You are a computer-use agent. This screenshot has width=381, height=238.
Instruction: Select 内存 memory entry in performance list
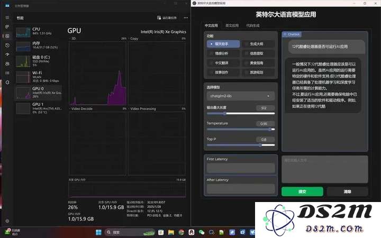[x=39, y=46]
